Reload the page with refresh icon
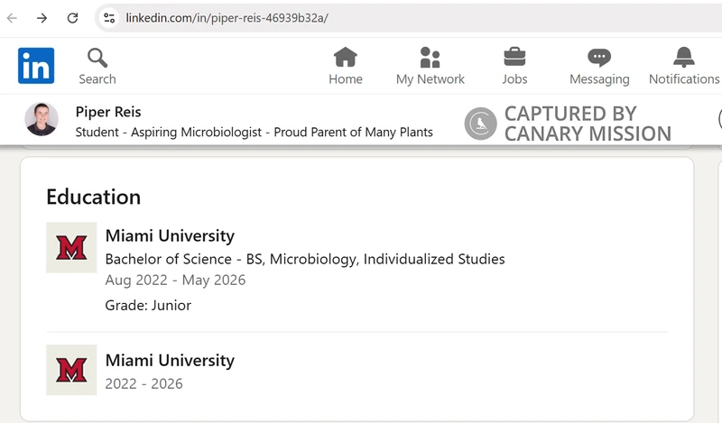This screenshot has width=722, height=423. (72, 18)
